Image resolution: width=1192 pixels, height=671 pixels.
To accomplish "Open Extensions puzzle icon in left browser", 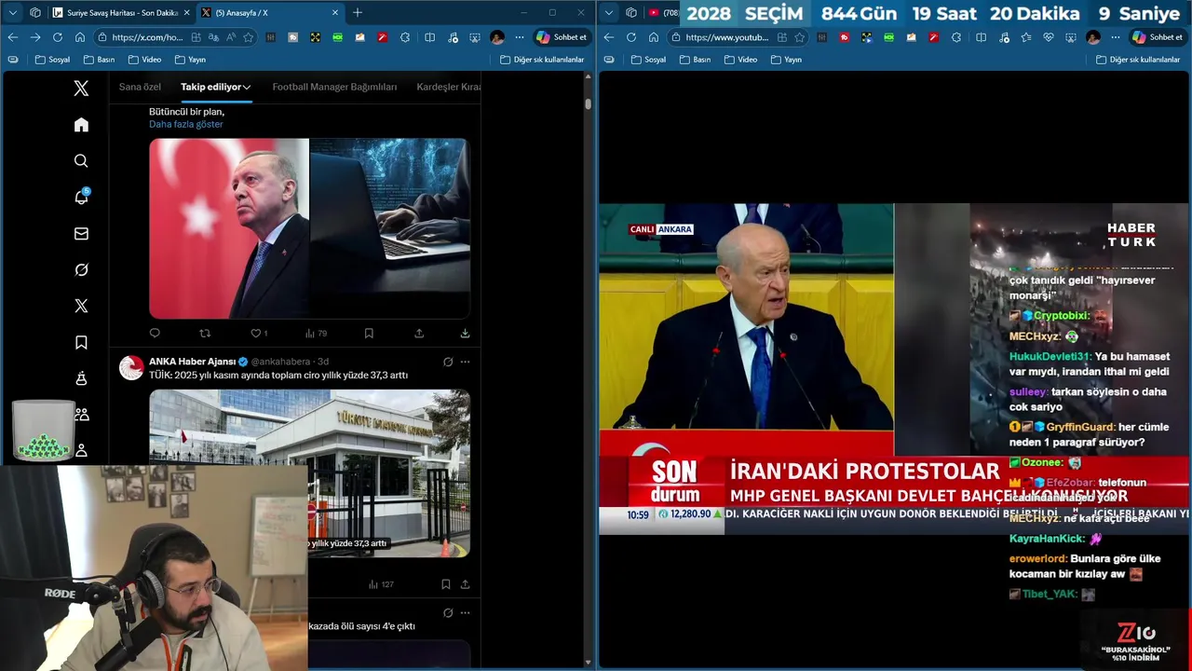I will [405, 37].
